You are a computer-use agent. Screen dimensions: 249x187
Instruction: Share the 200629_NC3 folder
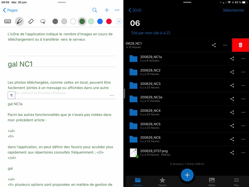pos(232,85)
